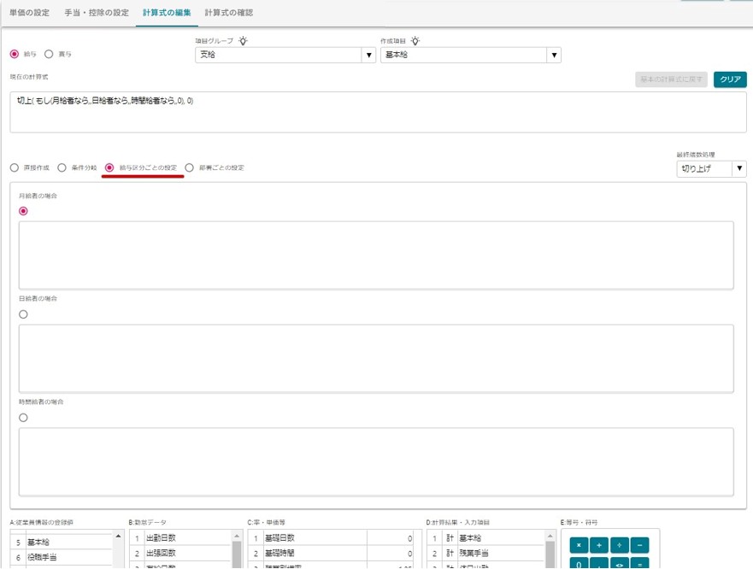Select 計 残業手当 row in list D
Viewport: 753px width, 569px height.
click(486, 553)
